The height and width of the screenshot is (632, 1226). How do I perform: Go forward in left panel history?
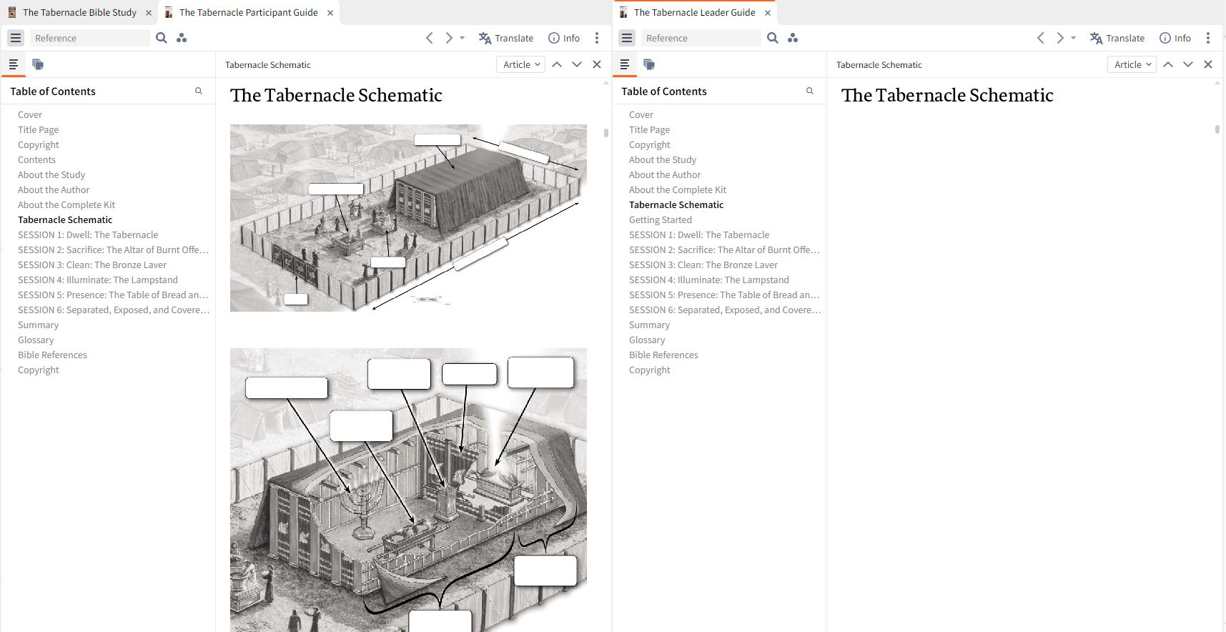coord(449,38)
